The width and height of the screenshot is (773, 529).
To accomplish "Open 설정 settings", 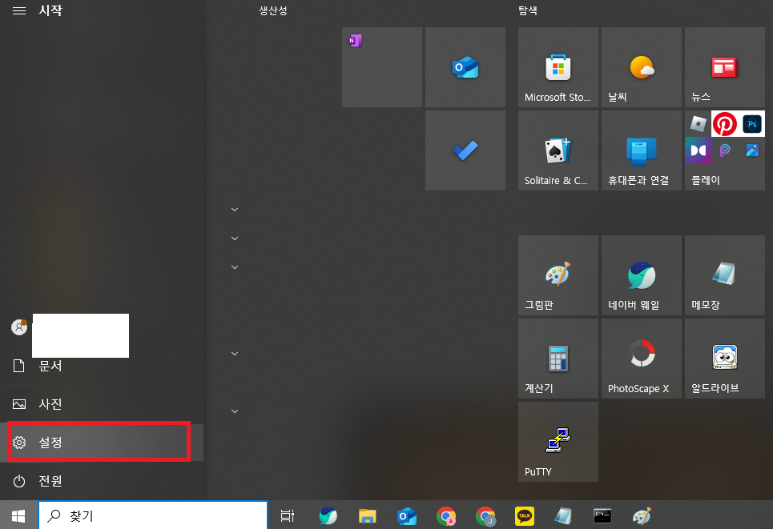I will click(102, 443).
